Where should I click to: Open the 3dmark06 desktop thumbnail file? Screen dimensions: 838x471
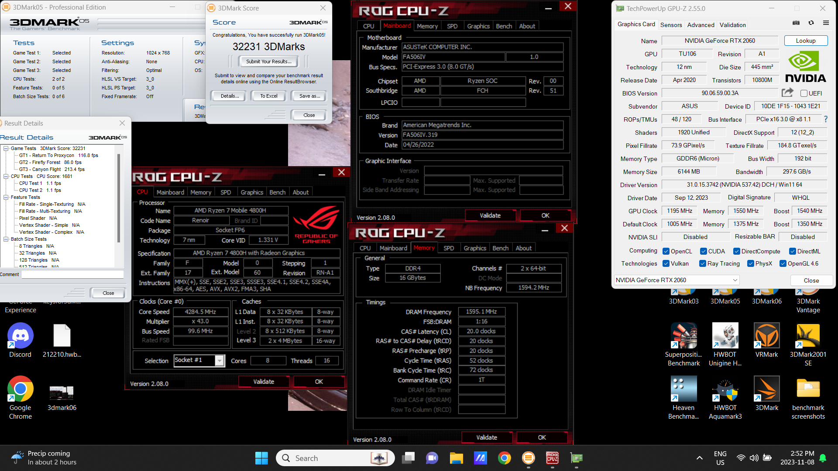pyautogui.click(x=62, y=398)
